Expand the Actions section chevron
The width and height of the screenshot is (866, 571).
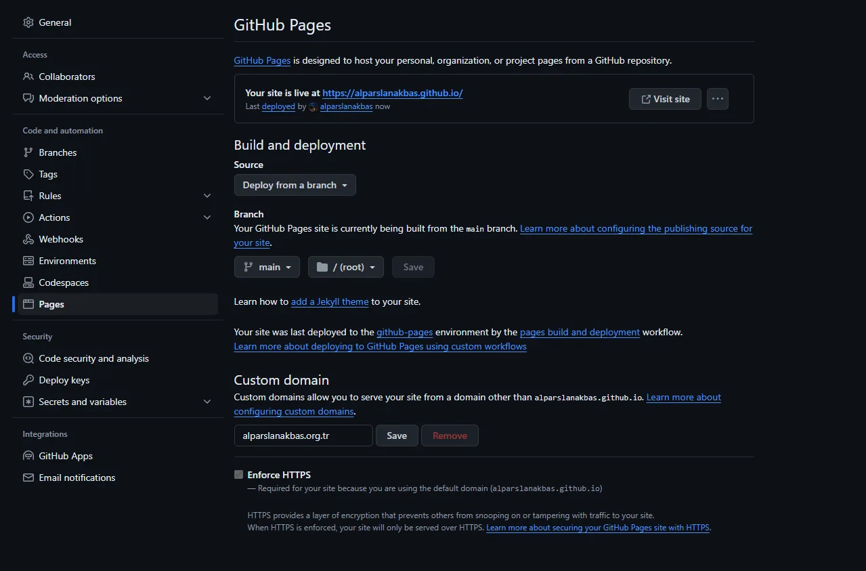[x=207, y=217]
